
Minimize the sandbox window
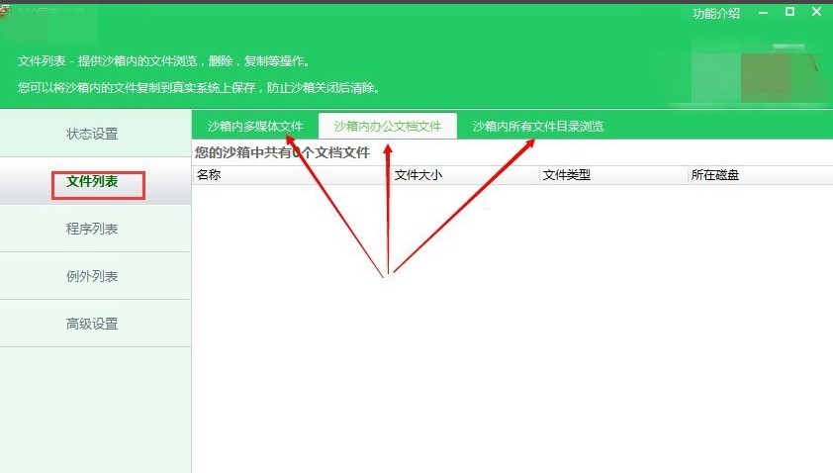[764, 12]
